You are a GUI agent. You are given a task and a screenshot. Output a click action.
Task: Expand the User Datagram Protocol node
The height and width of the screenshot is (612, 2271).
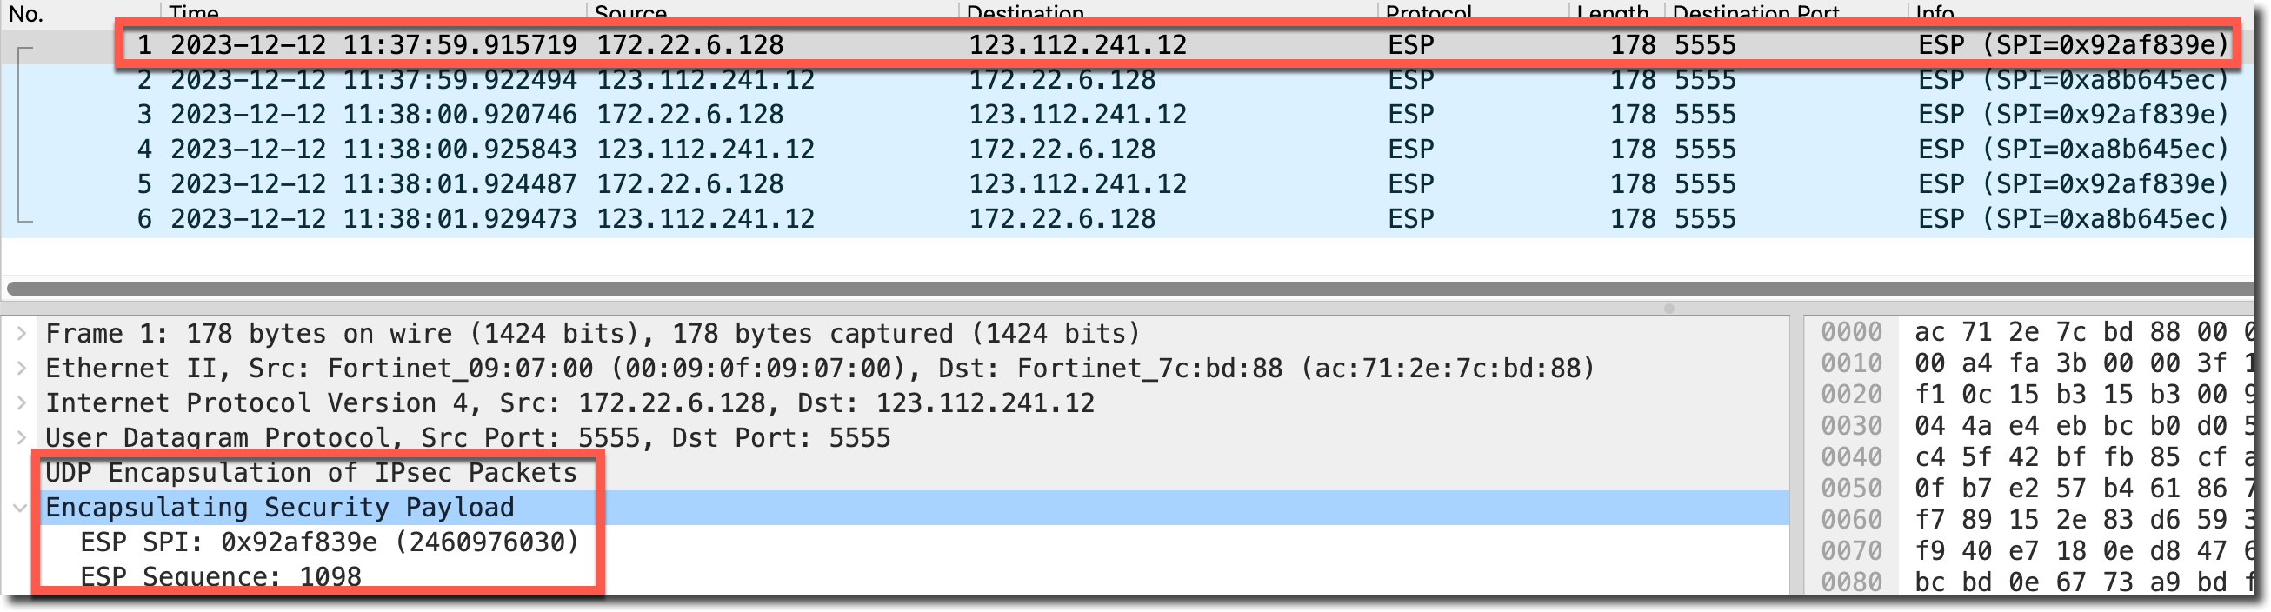pos(22,438)
